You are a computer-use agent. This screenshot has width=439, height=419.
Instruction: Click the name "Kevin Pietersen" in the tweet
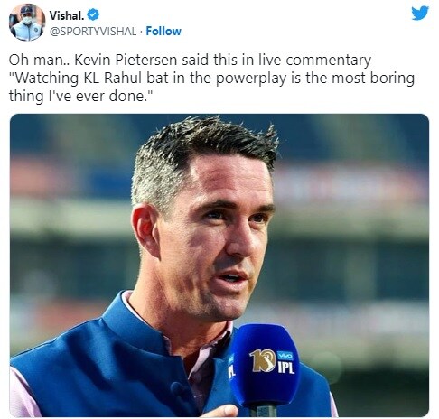click(126, 60)
